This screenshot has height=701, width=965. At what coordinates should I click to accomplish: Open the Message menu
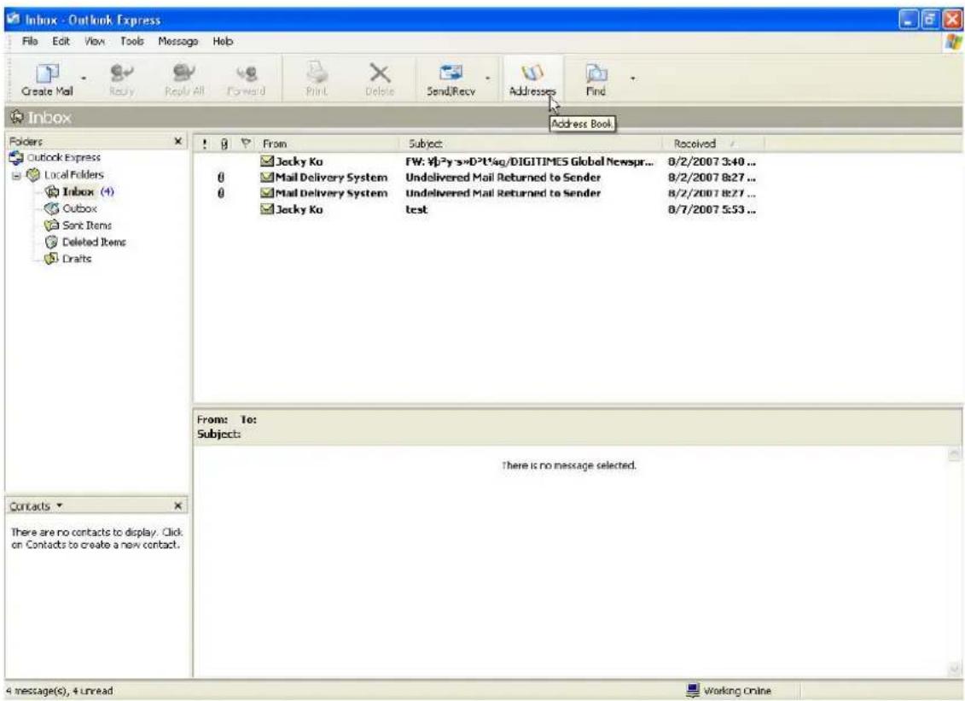click(177, 41)
